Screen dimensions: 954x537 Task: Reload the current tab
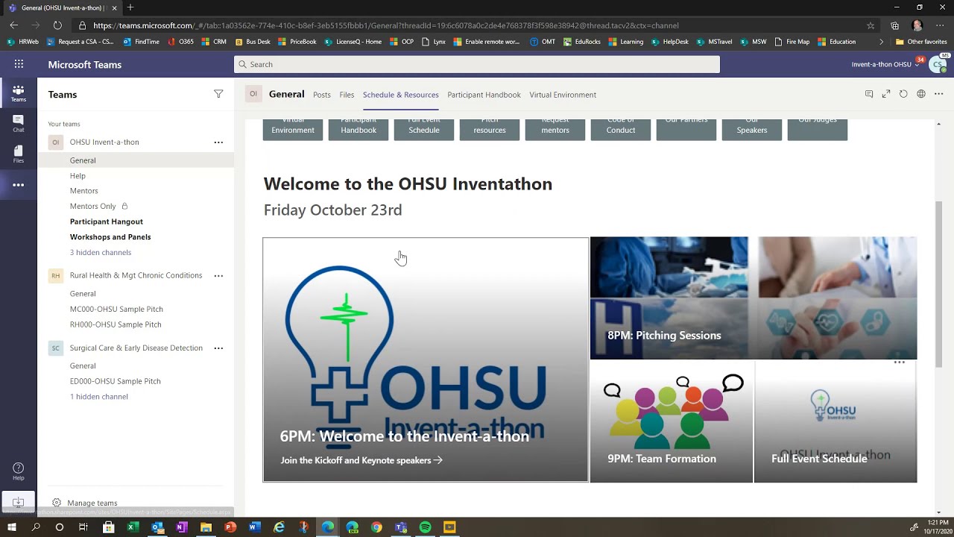(903, 94)
